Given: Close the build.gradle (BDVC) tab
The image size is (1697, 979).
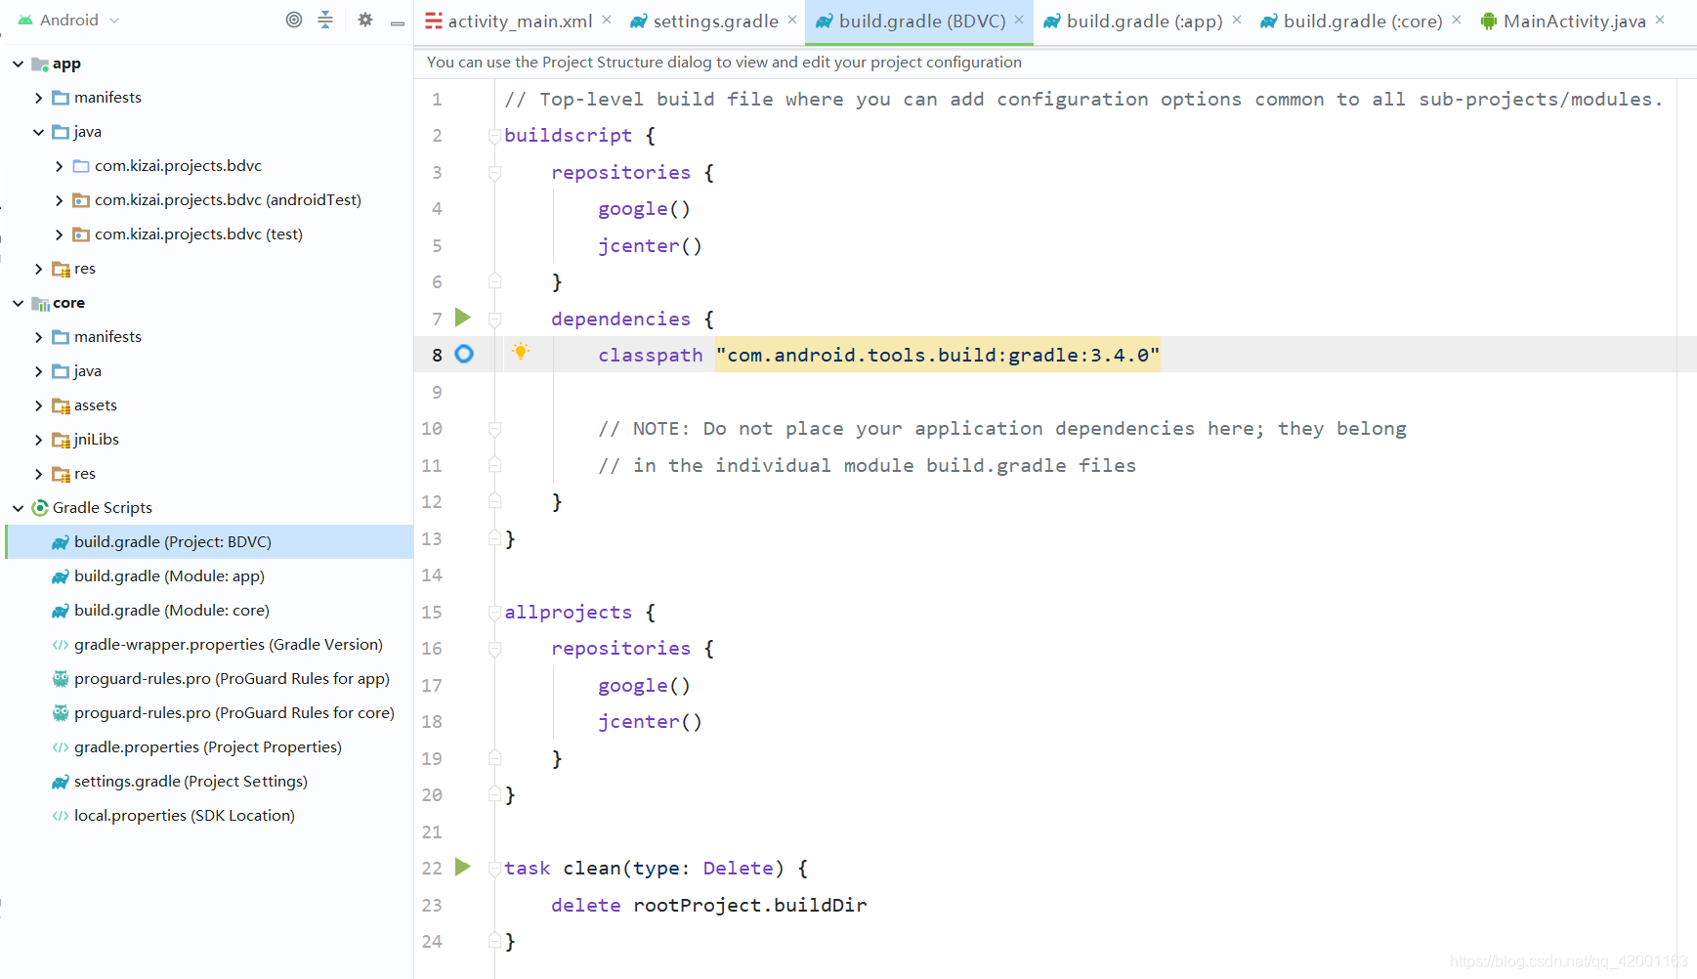Looking at the screenshot, I should [1019, 20].
